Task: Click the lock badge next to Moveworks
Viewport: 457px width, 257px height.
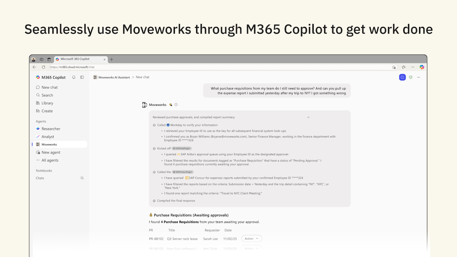Action: (171, 105)
